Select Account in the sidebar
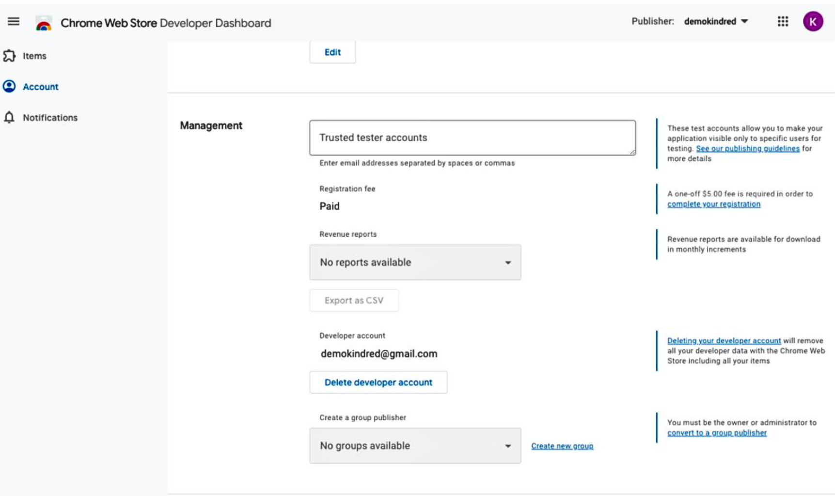 (41, 87)
